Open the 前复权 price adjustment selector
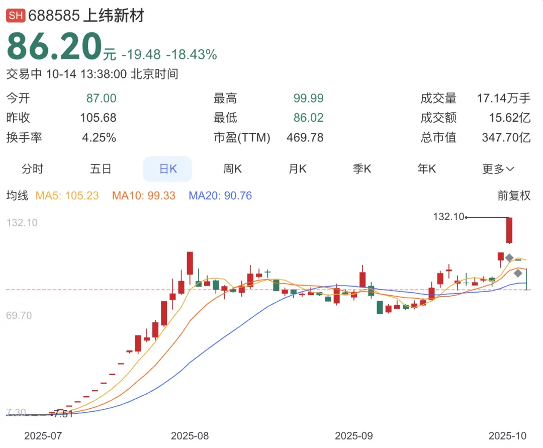Image resolution: width=543 pixels, height=448 pixels. point(514,196)
